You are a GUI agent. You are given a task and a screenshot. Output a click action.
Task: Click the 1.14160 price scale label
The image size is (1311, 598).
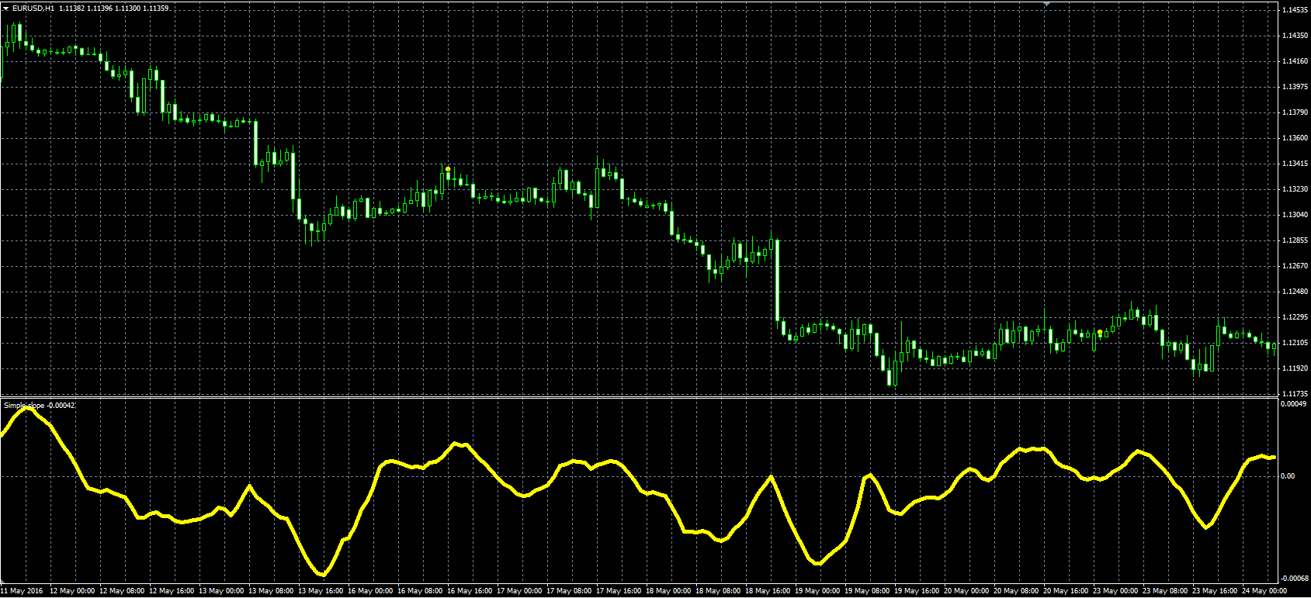coord(1294,61)
